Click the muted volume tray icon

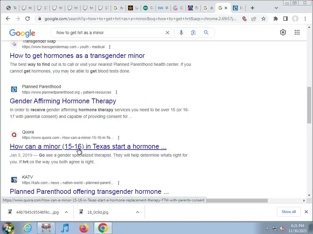coord(282,229)
